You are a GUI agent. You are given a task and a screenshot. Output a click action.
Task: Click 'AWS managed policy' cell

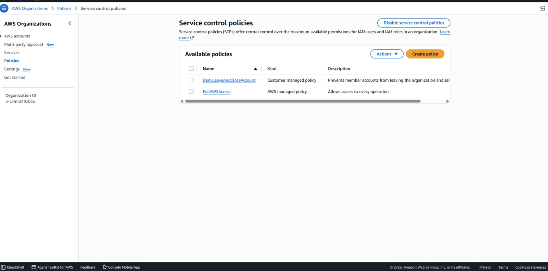pyautogui.click(x=287, y=92)
